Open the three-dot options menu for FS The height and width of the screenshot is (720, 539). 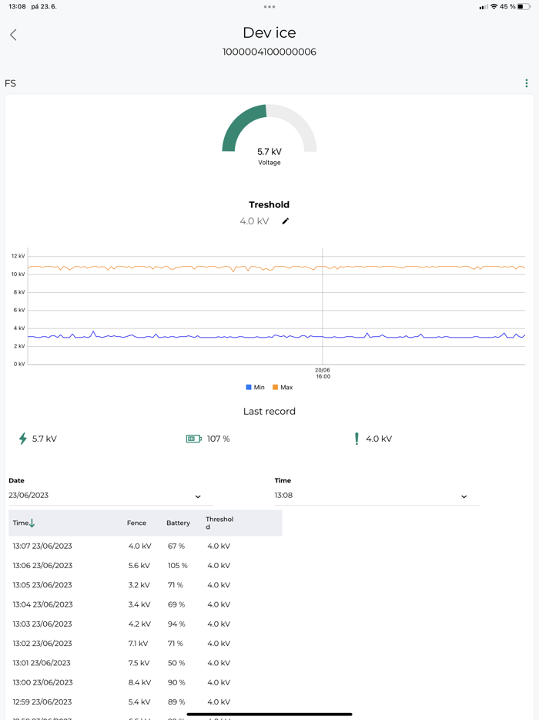point(526,83)
